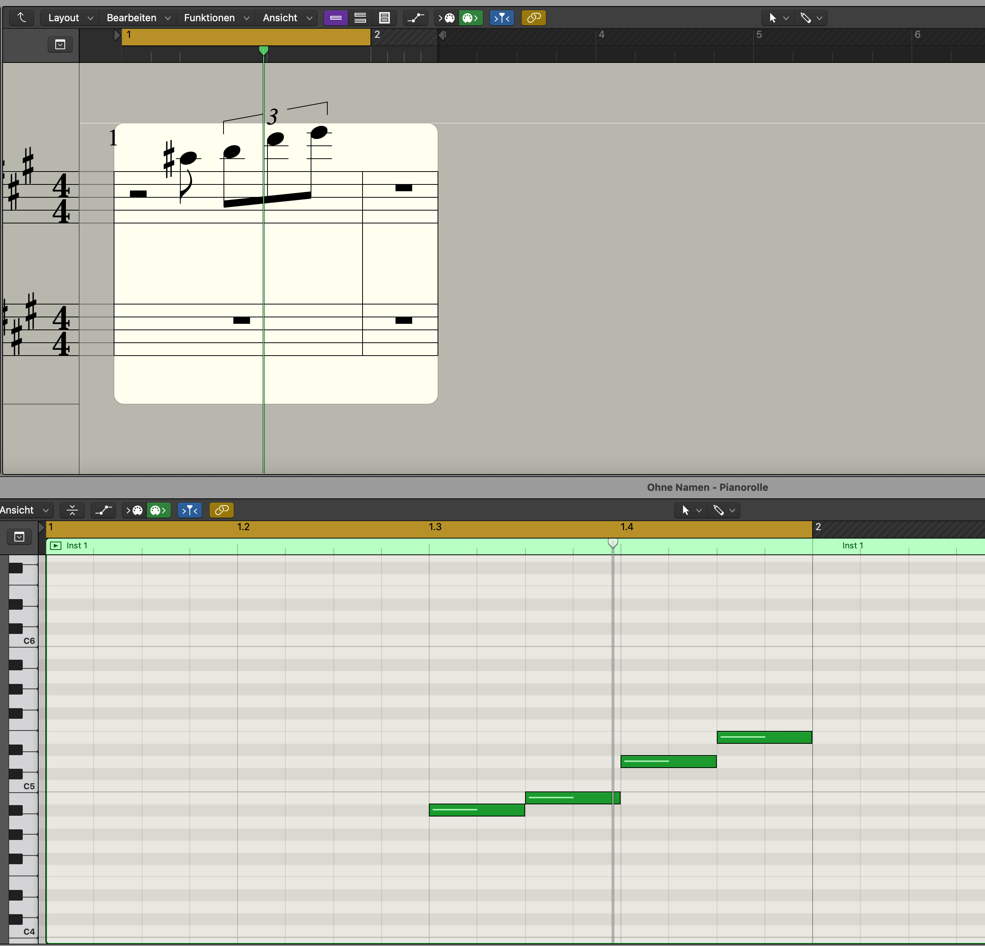Open the pencil tool menu in piano roll
The image size is (985, 946).
724,510
